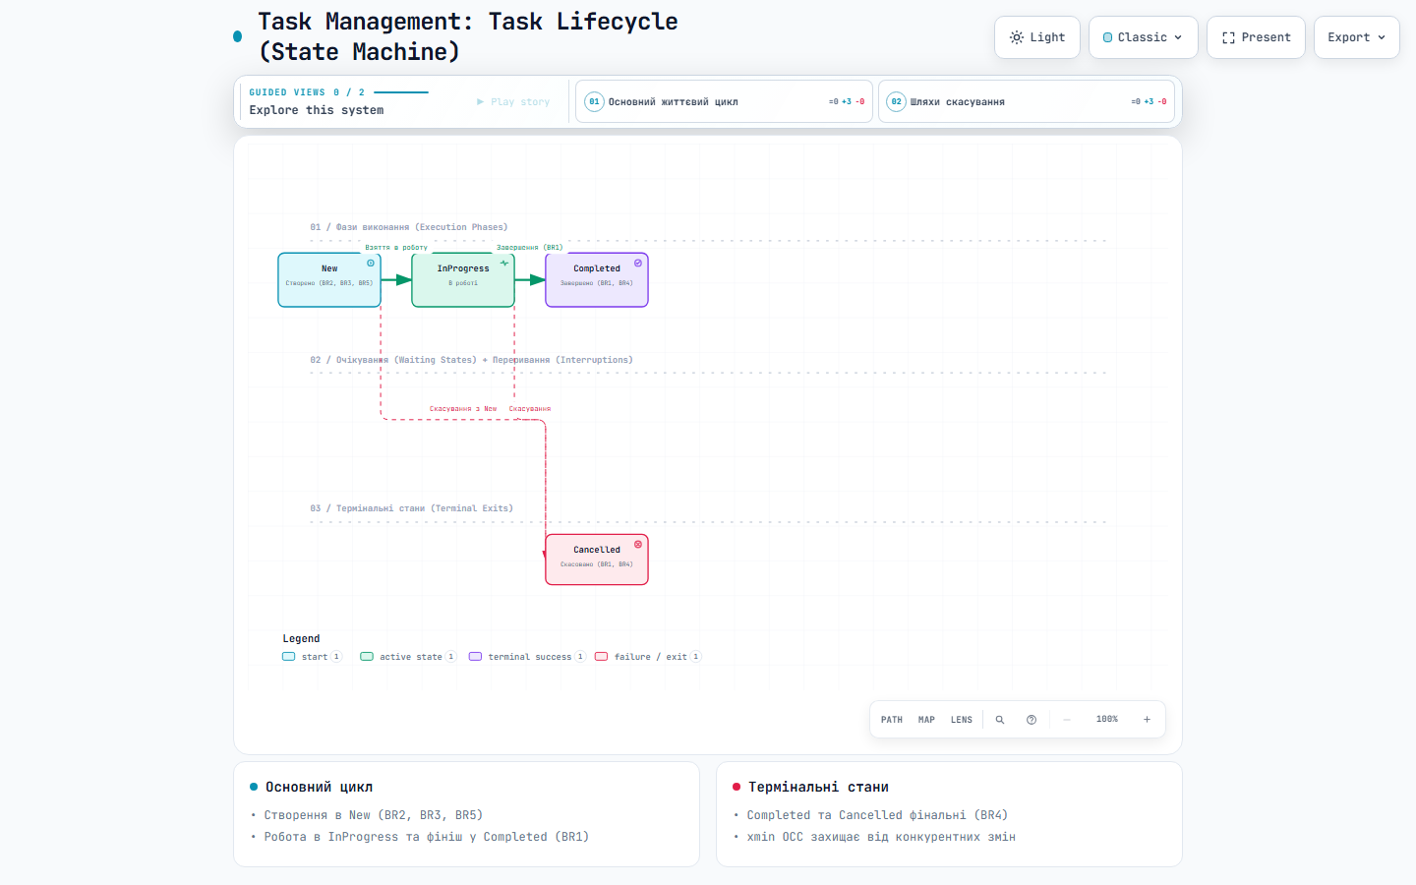Click the terminal success legend entry
The image size is (1416, 885).
pyautogui.click(x=527, y=657)
